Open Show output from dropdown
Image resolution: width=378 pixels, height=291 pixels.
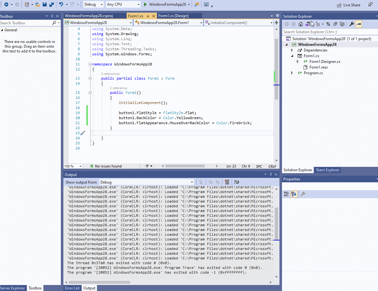coord(147,182)
